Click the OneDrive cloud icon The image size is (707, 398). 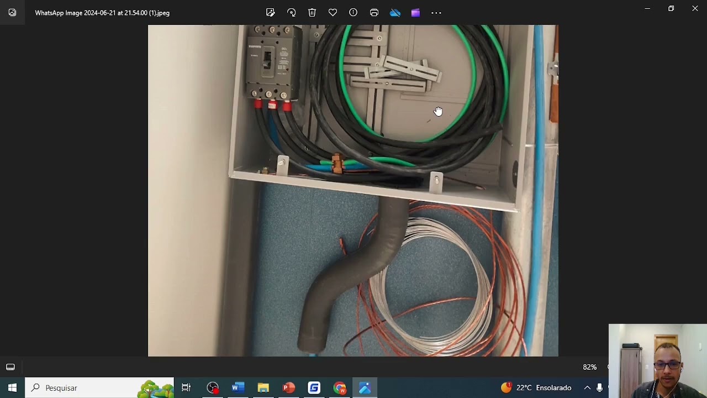[x=395, y=13]
